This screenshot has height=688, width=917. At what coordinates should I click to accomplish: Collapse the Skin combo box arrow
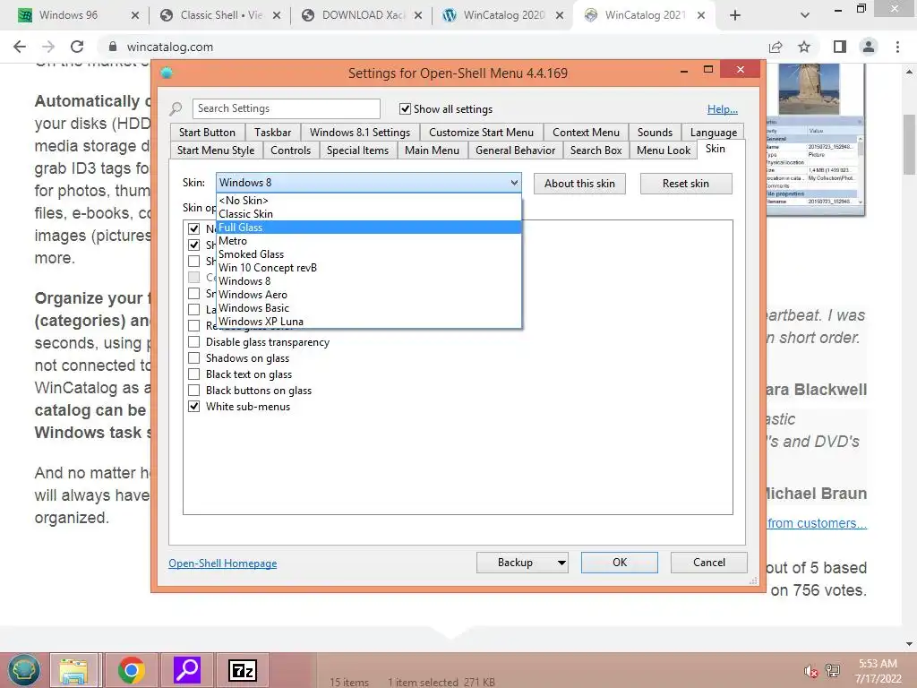[513, 183]
